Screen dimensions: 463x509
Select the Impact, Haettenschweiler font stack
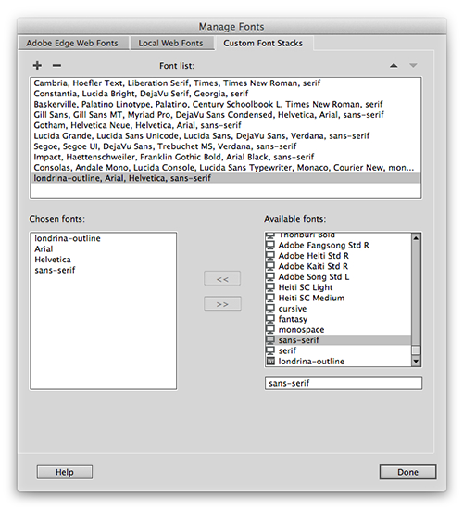226,157
